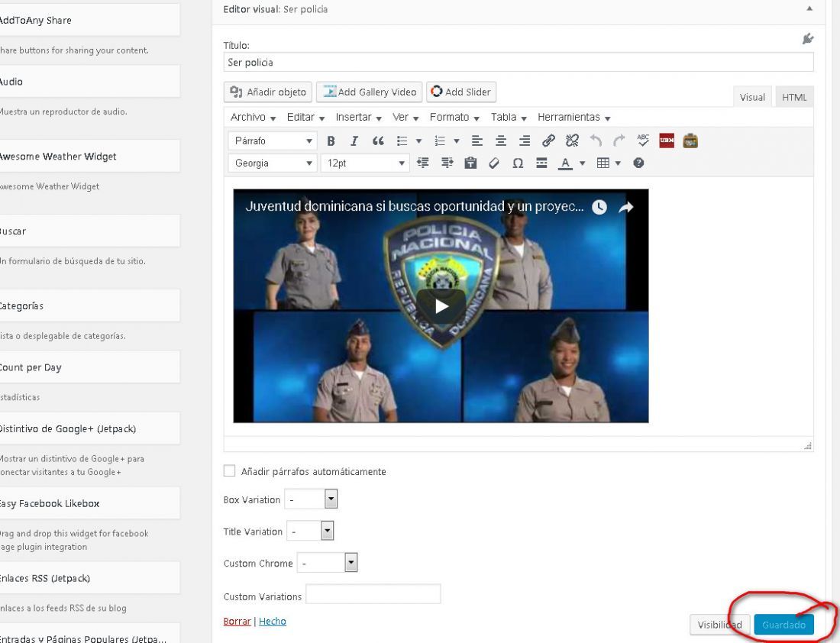Viewport: 840px width, 643px height.
Task: Click the share arrow on video
Action: (x=625, y=207)
